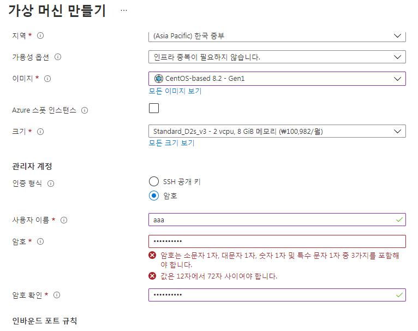Image resolution: width=418 pixels, height=331 pixels.
Task: Click the 사용자 이름 field containing aaa
Action: tap(277, 220)
